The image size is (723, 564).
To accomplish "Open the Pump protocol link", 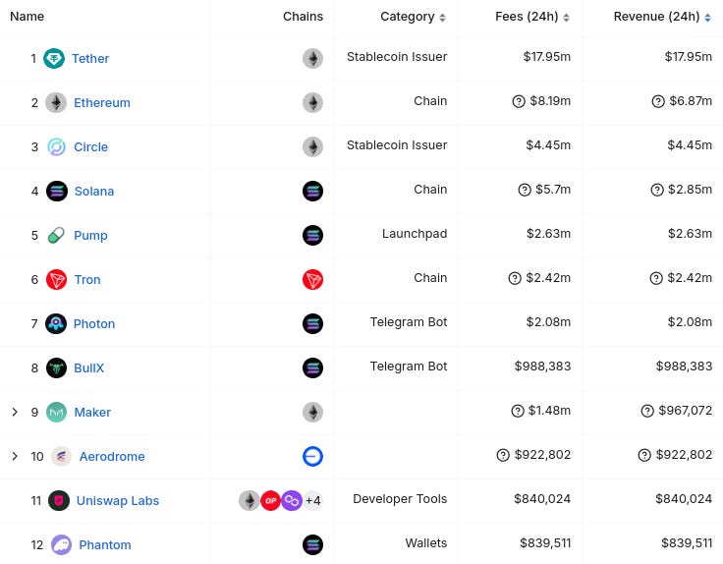I will pyautogui.click(x=90, y=235).
